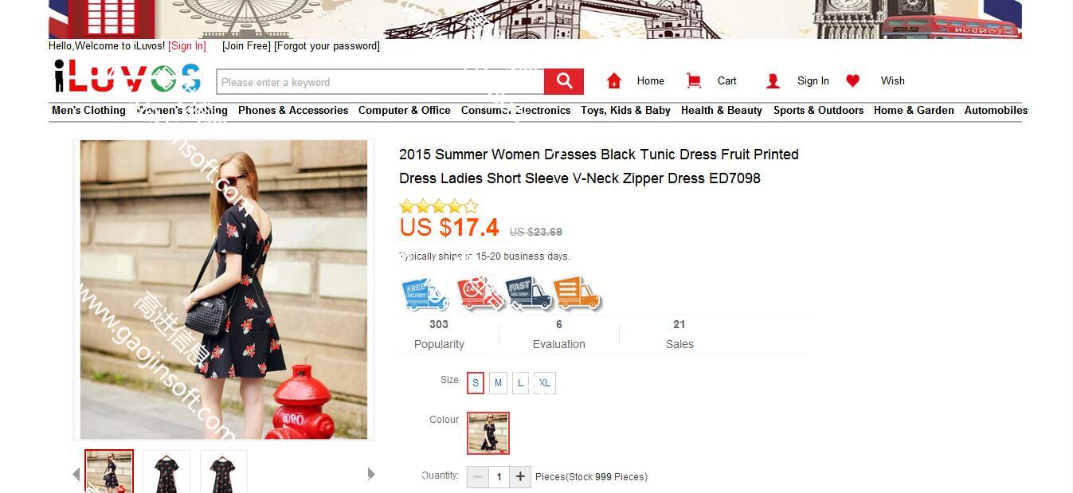1073x493 pixels.
Task: Show previous product thumbnails with left arrow
Action: point(76,474)
